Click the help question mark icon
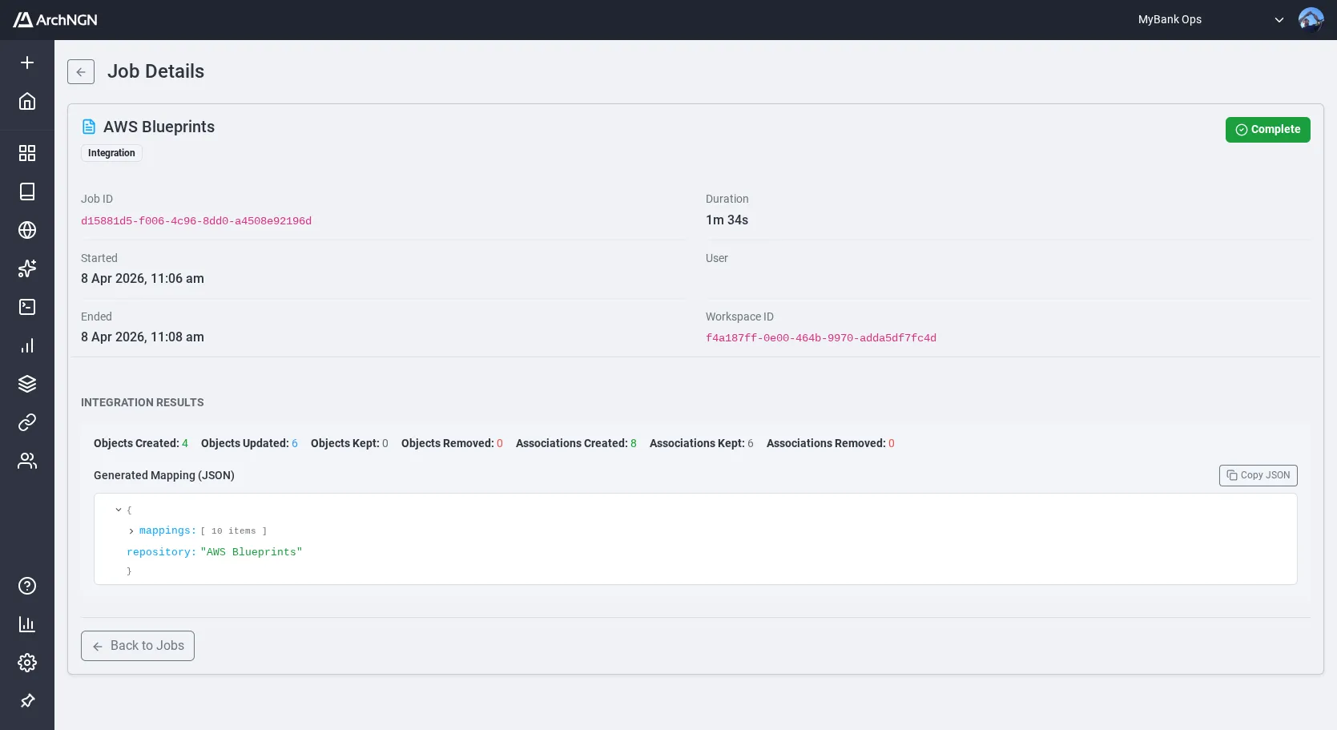Viewport: 1337px width, 730px height. pos(27,586)
